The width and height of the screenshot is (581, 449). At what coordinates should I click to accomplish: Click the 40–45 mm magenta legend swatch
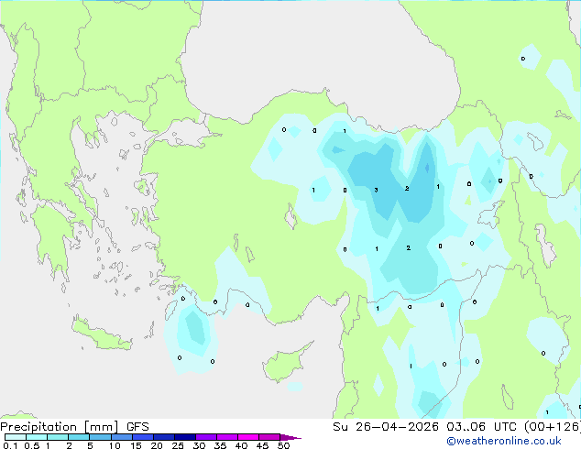[248, 437]
